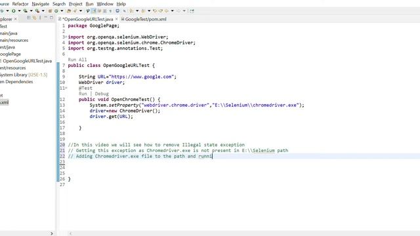Select OpenGoogleURLTest.java in Package Explorer
420x236 pixels.
[x=27, y=61]
